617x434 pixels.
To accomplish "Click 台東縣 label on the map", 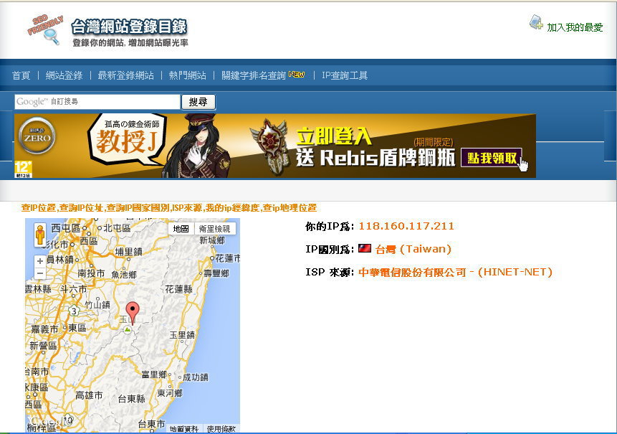I will point(131,399).
